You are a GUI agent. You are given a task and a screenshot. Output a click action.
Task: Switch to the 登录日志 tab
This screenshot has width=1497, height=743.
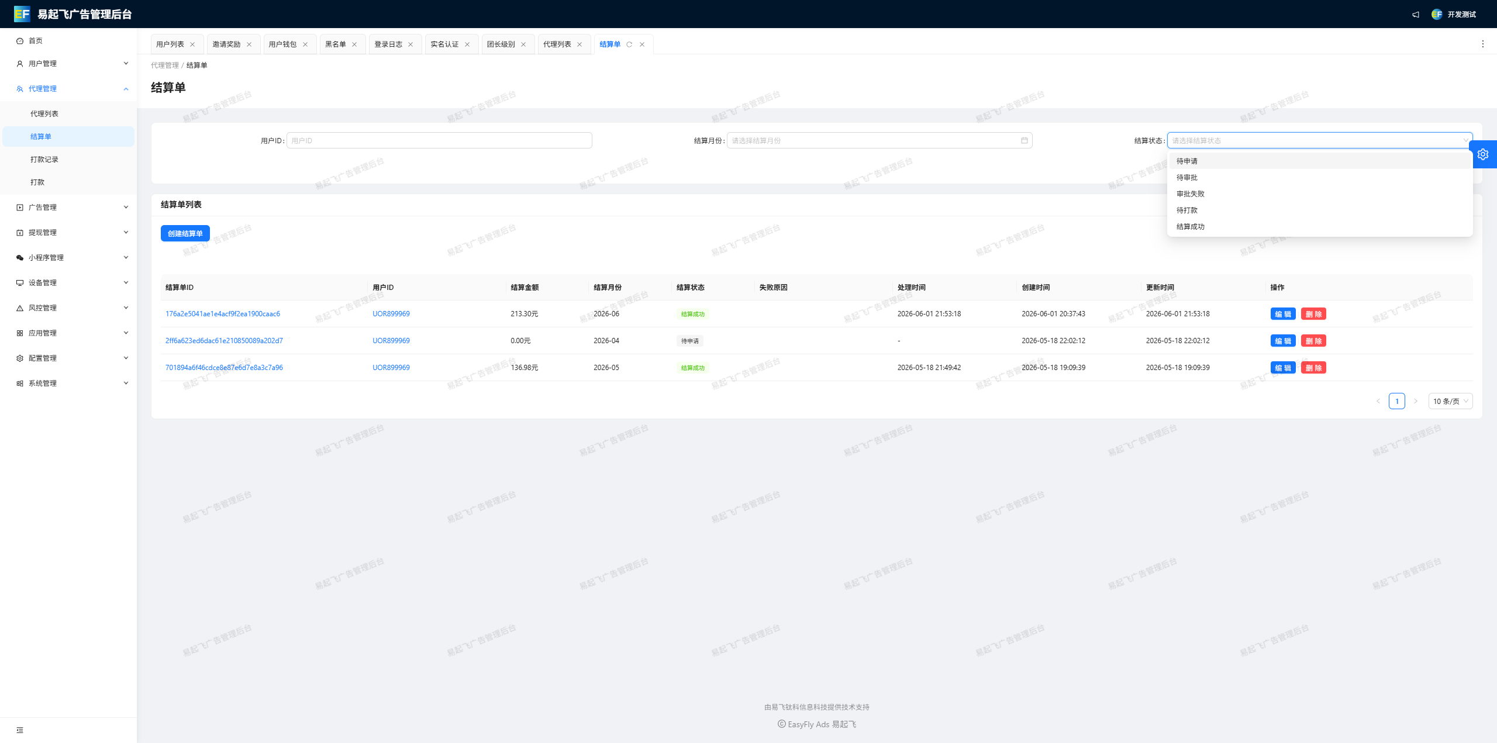(x=388, y=44)
